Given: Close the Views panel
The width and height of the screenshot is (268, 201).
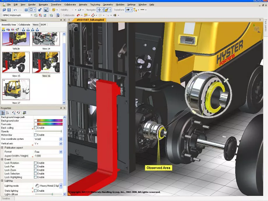Looking at the screenshot, I should (x=64, y=20).
